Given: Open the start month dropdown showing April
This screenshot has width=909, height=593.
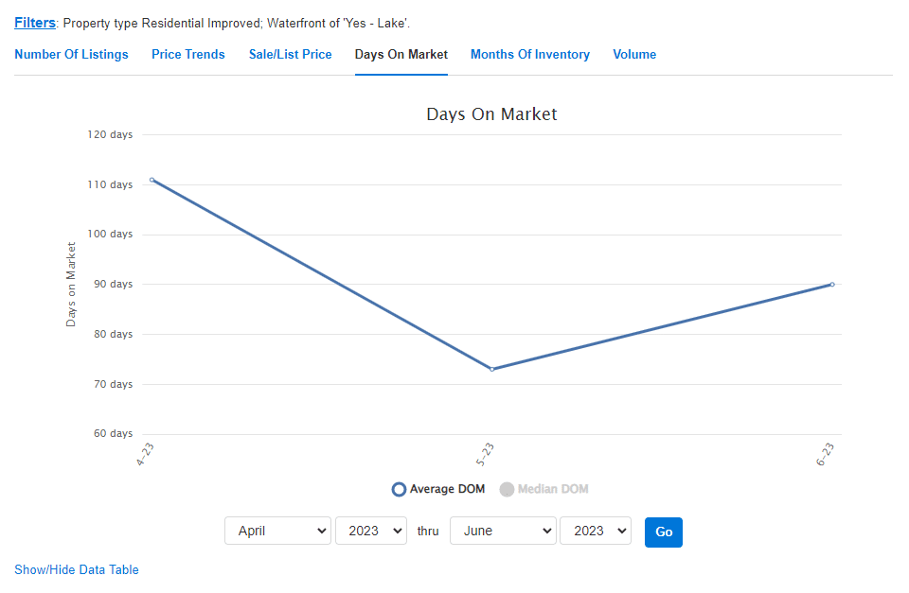Looking at the screenshot, I should [x=277, y=531].
